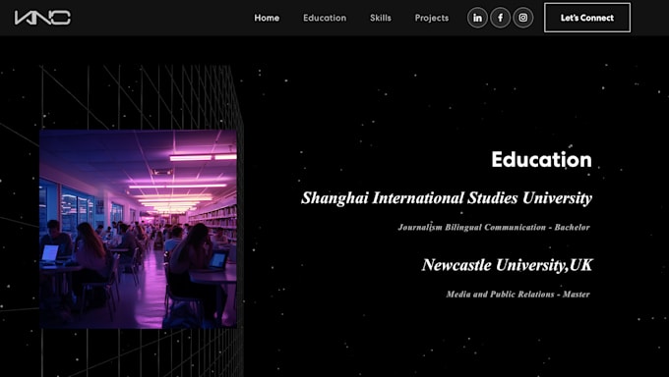Click Journalism Bilingual Communication - Bachelor line
This screenshot has height=377, width=669.
click(x=494, y=227)
